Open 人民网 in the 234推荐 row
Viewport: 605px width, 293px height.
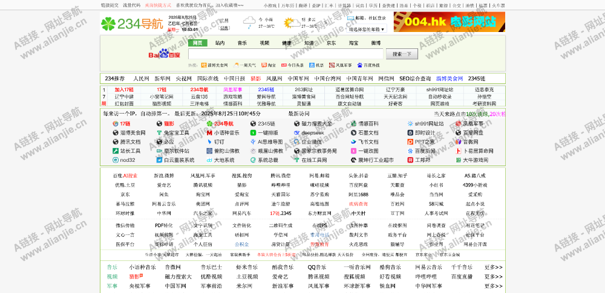coord(141,79)
